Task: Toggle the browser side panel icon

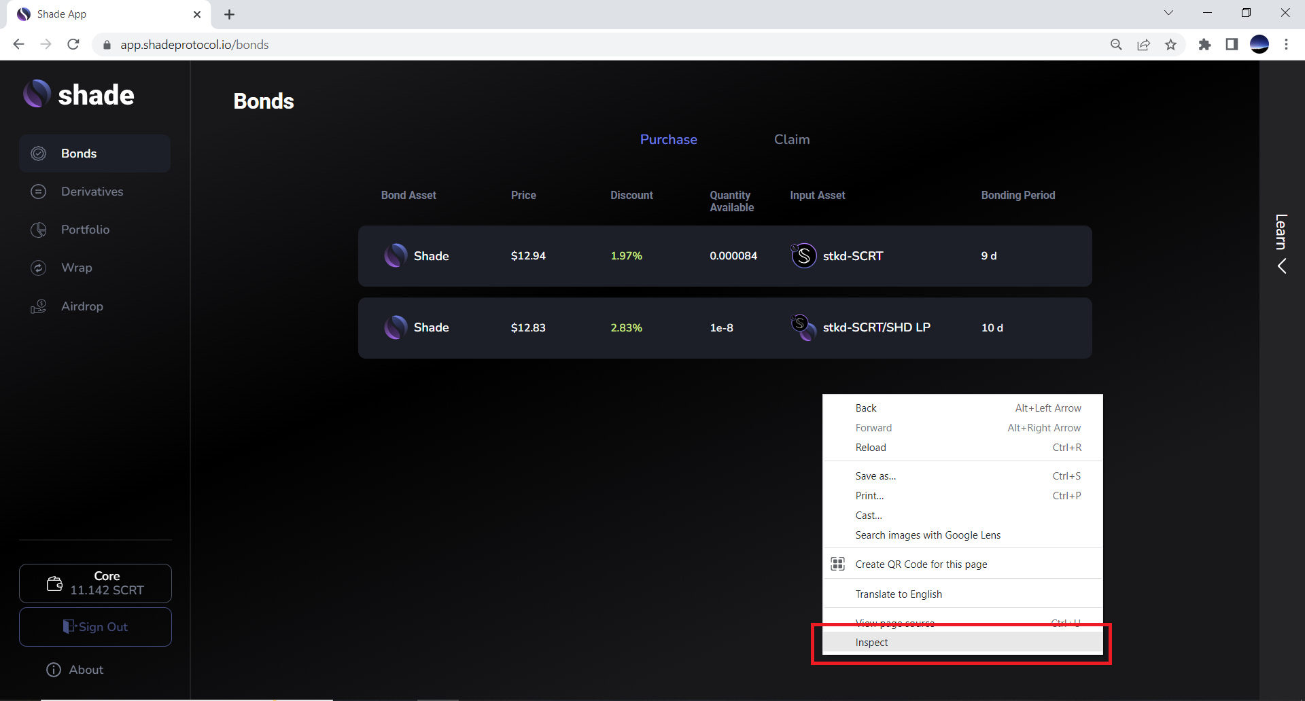Action: coord(1232,45)
